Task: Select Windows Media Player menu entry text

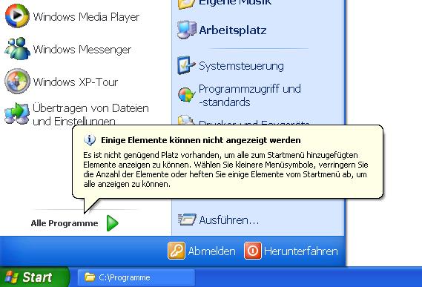Action: (86, 17)
